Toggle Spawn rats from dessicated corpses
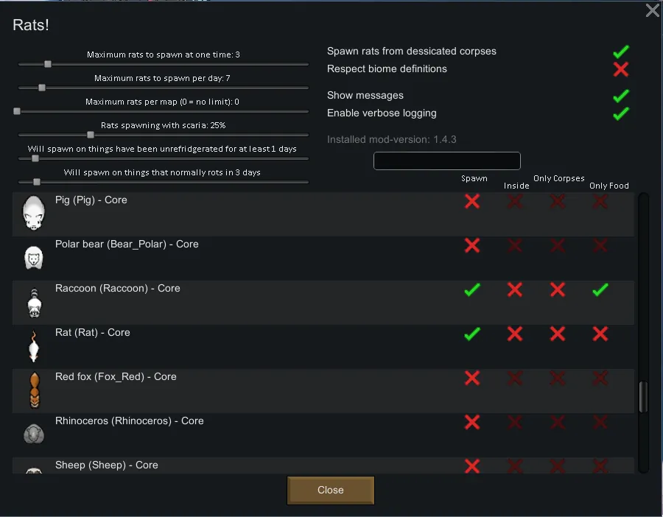The image size is (663, 517). coord(621,52)
